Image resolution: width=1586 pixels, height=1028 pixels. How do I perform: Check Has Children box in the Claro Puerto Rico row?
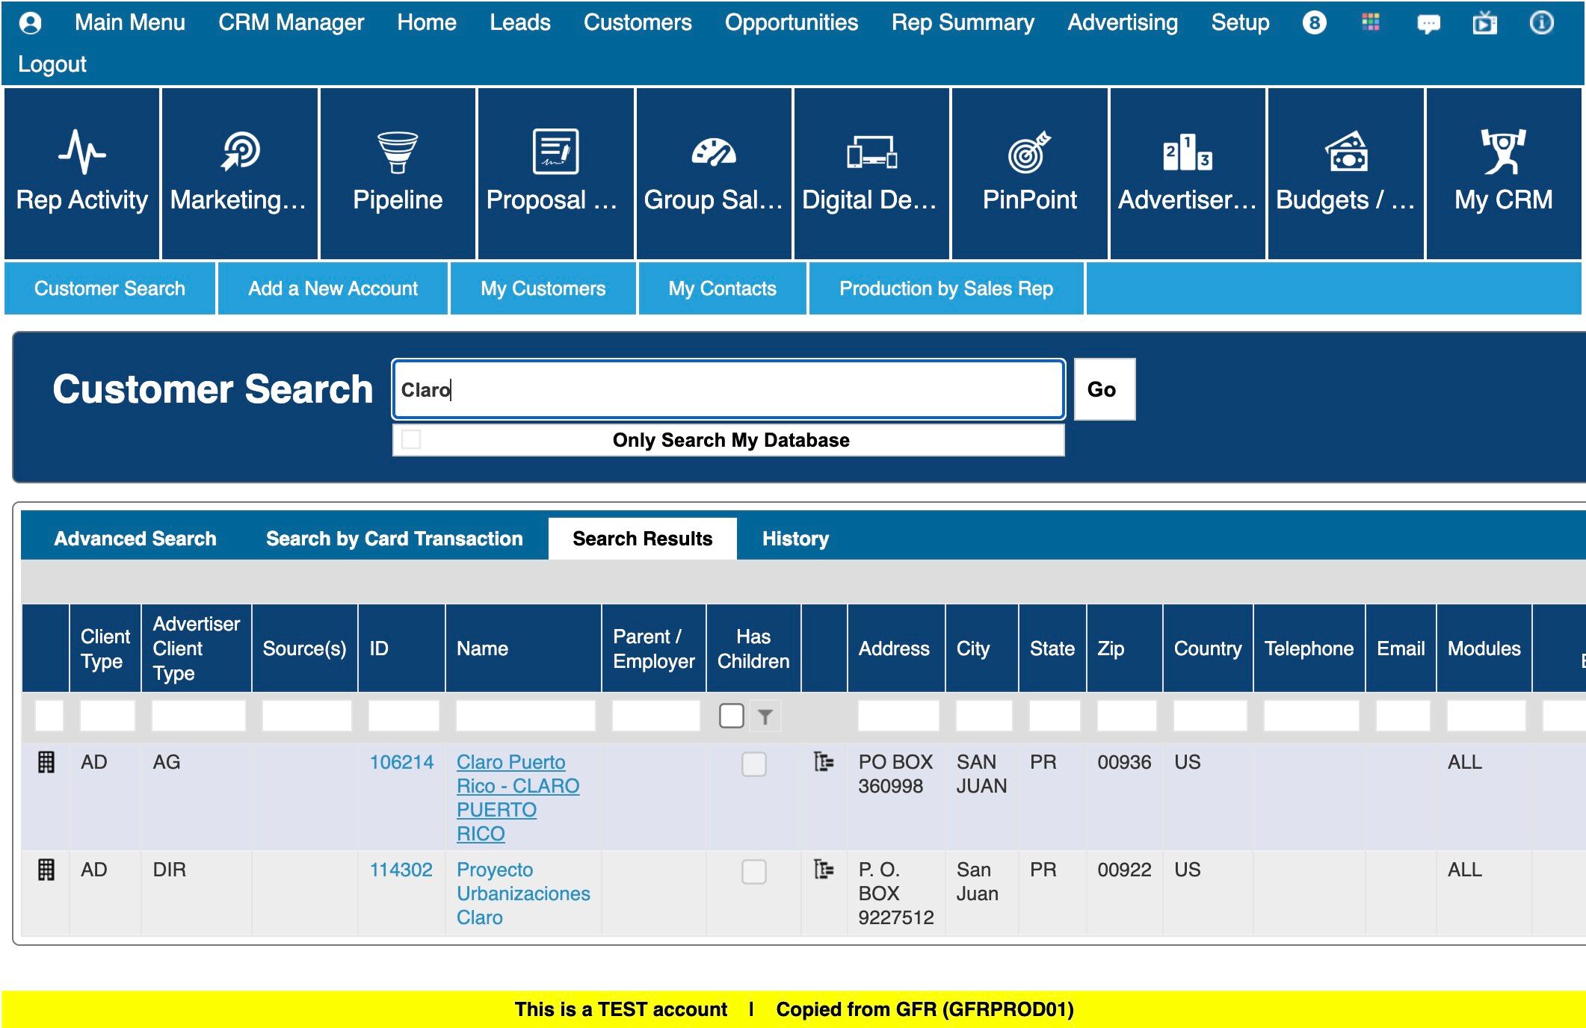[x=753, y=764]
